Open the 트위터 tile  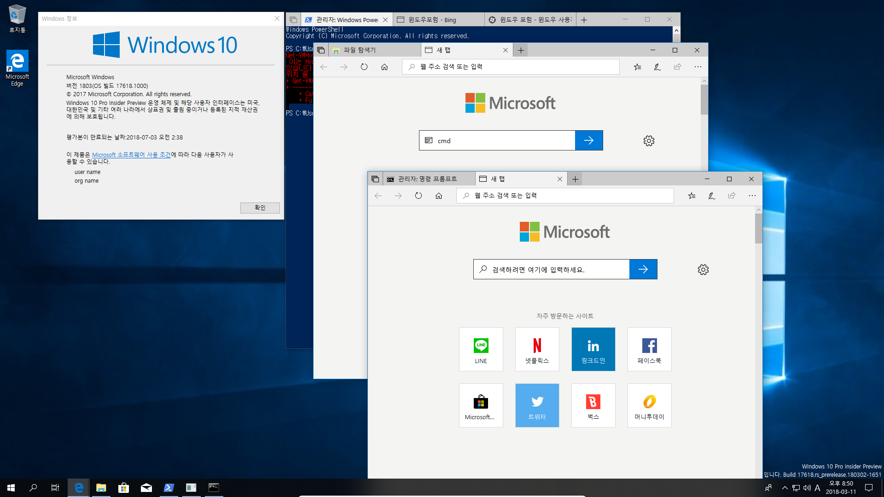pos(537,405)
